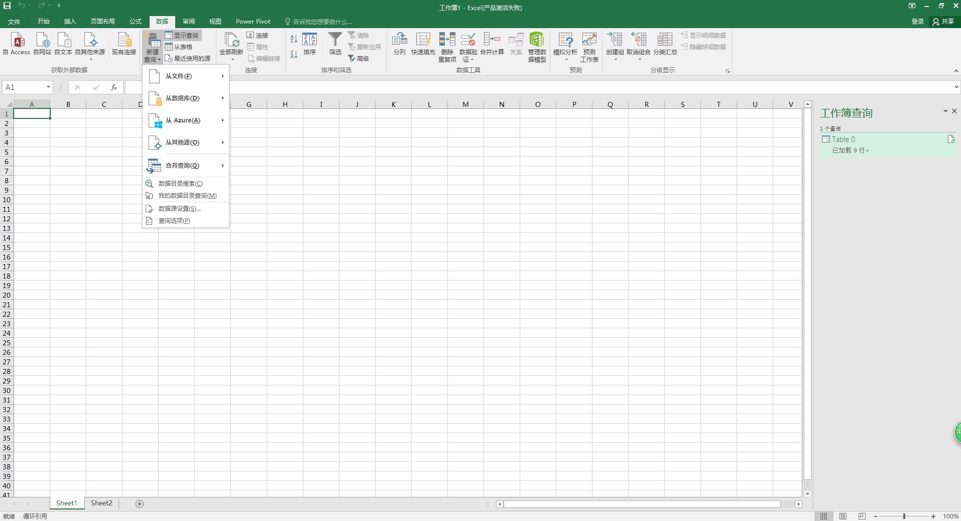Viewport: 961px width, 521px height.
Task: Click the 自网站 web import icon
Action: [42, 44]
